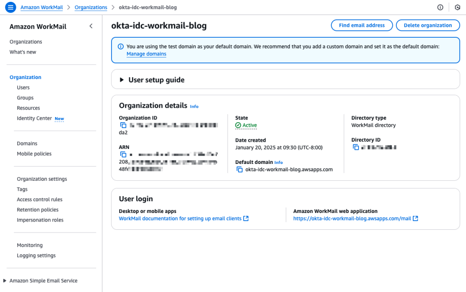Image resolution: width=466 pixels, height=292 pixels.
Task: Open the okta-idc-workmail-blog web application URL
Action: [352, 218]
